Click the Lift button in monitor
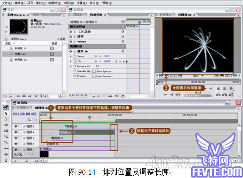Image resolution: width=243 pixels, height=178 pixels. pyautogui.click(x=218, y=94)
